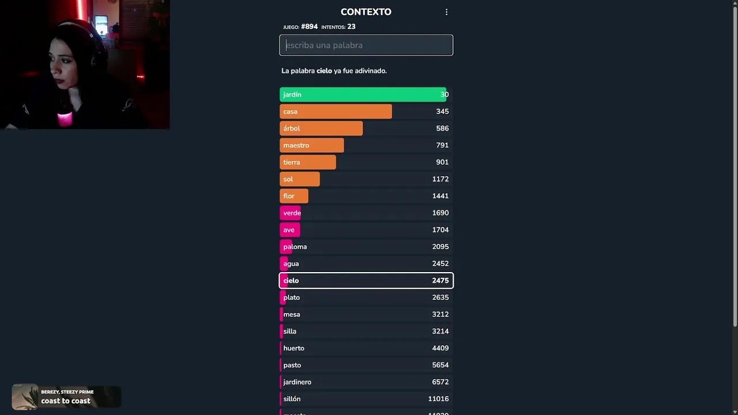This screenshot has height=415, width=738.
Task: Click the streamer webcam overlay
Action: 85,65
